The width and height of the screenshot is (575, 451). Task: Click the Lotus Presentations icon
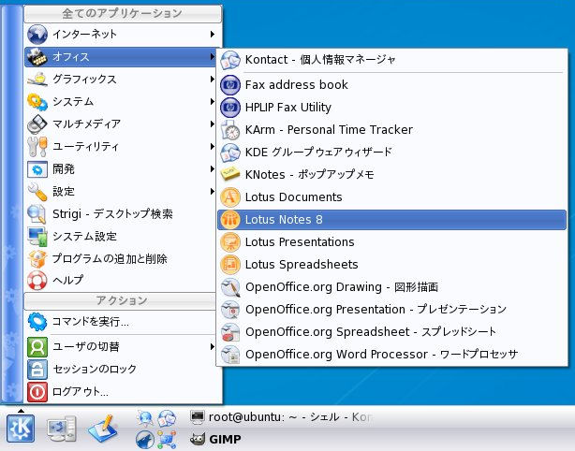230,242
